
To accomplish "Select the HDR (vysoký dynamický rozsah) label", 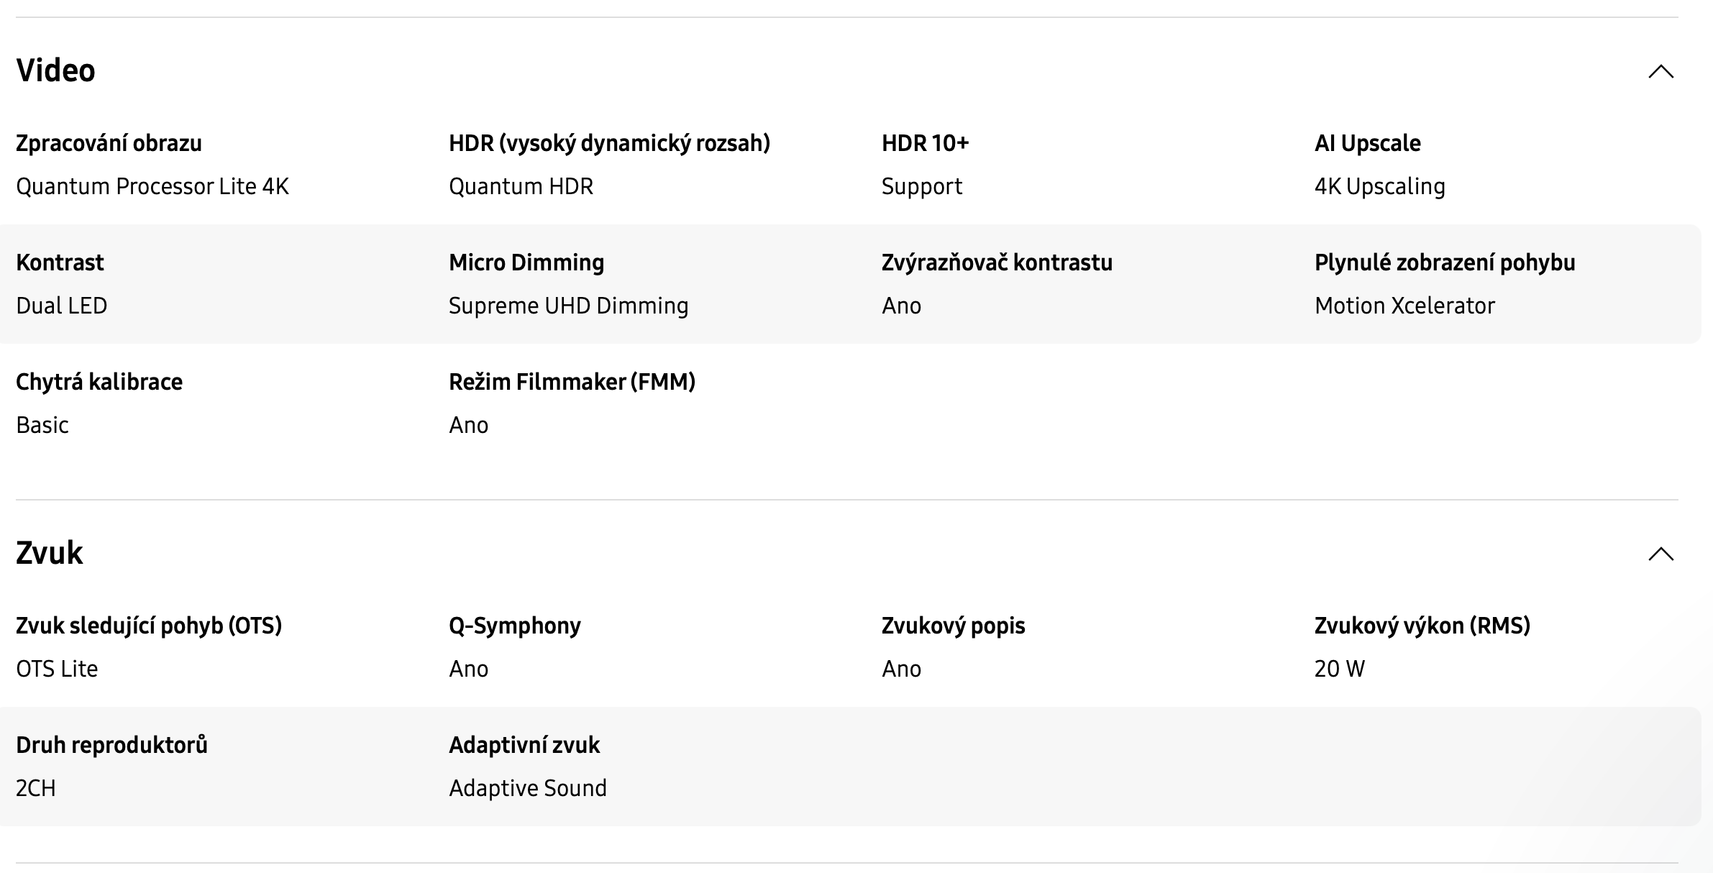I will (x=609, y=143).
